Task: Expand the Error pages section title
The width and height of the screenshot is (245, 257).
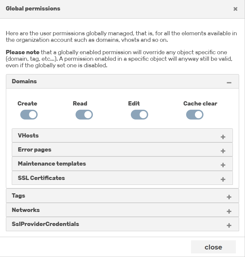Action: tap(34, 150)
